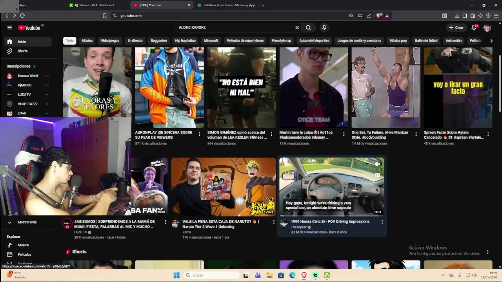Open the VEGETTA777 subscription channel
Image resolution: width=502 pixels, height=282 pixels.
(x=28, y=104)
